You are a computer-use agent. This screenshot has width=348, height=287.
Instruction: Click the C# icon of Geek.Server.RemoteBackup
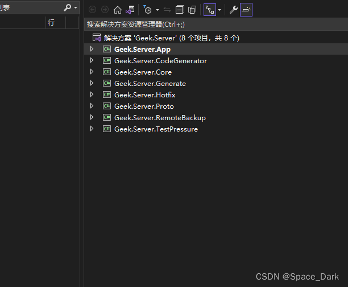(107, 117)
